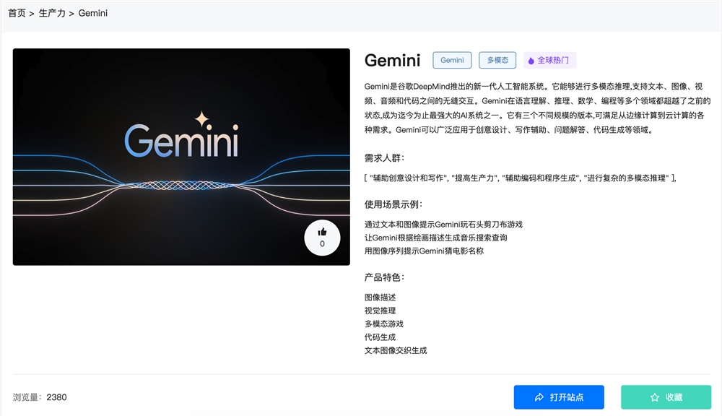Screen dimensions: 722x416
Task: Add to favorites with 收藏 button
Action: click(666, 397)
